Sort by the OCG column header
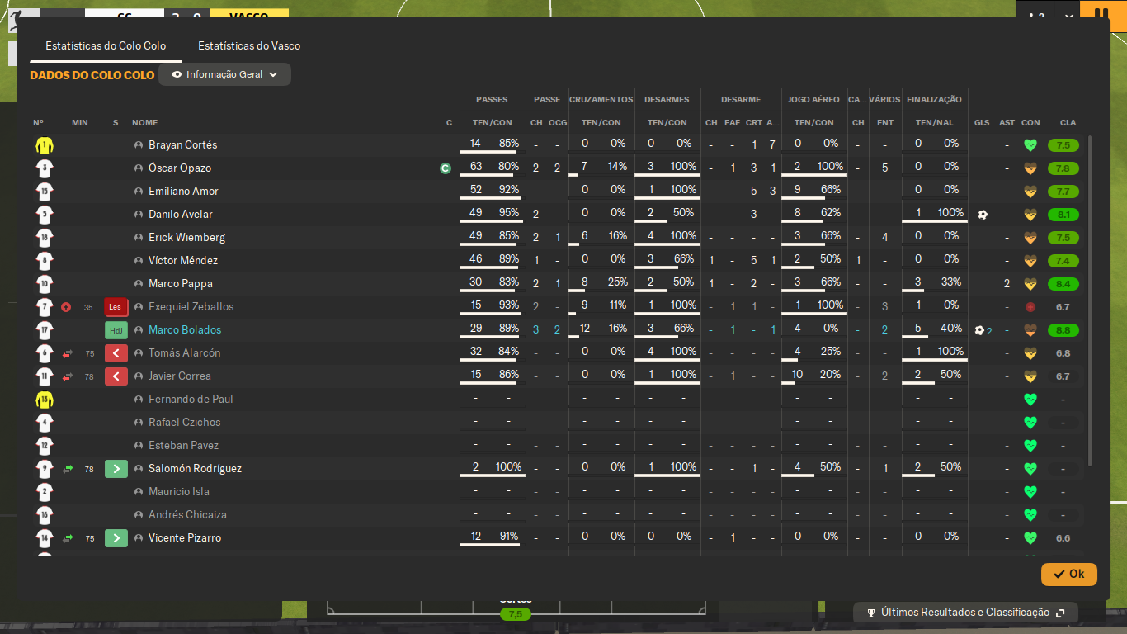 [558, 123]
